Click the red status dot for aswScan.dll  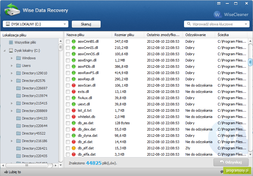74,85
